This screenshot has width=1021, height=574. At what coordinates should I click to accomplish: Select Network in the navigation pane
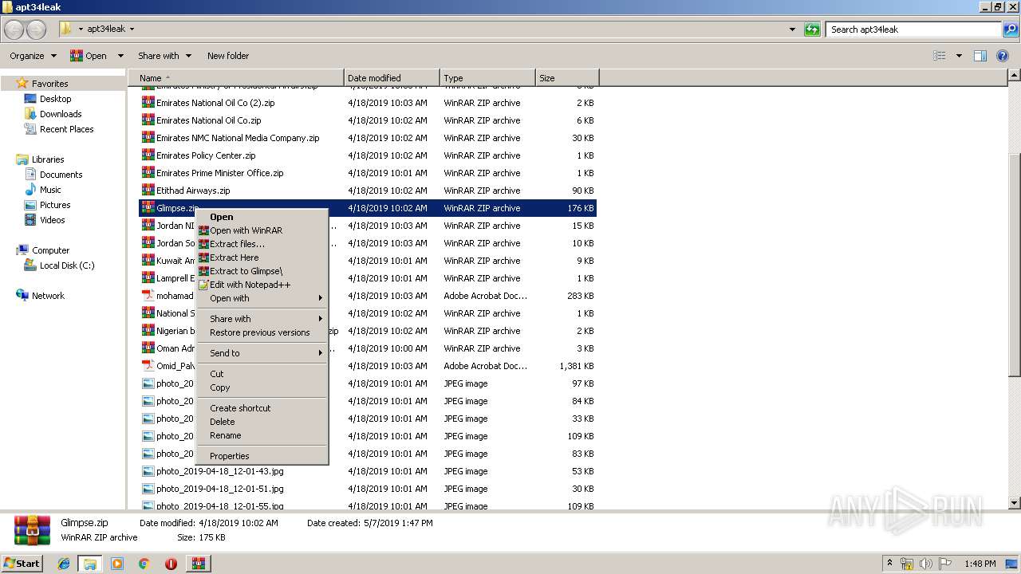[48, 296]
